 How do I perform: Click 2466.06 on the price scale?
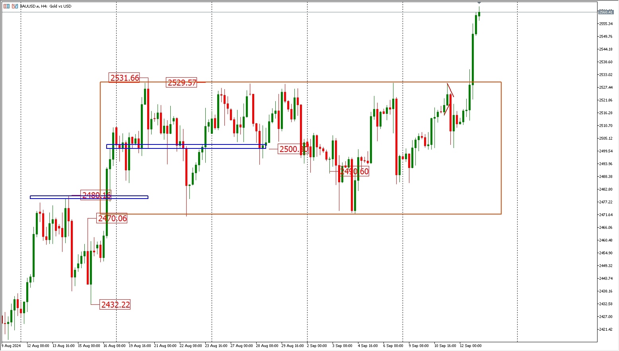point(605,228)
